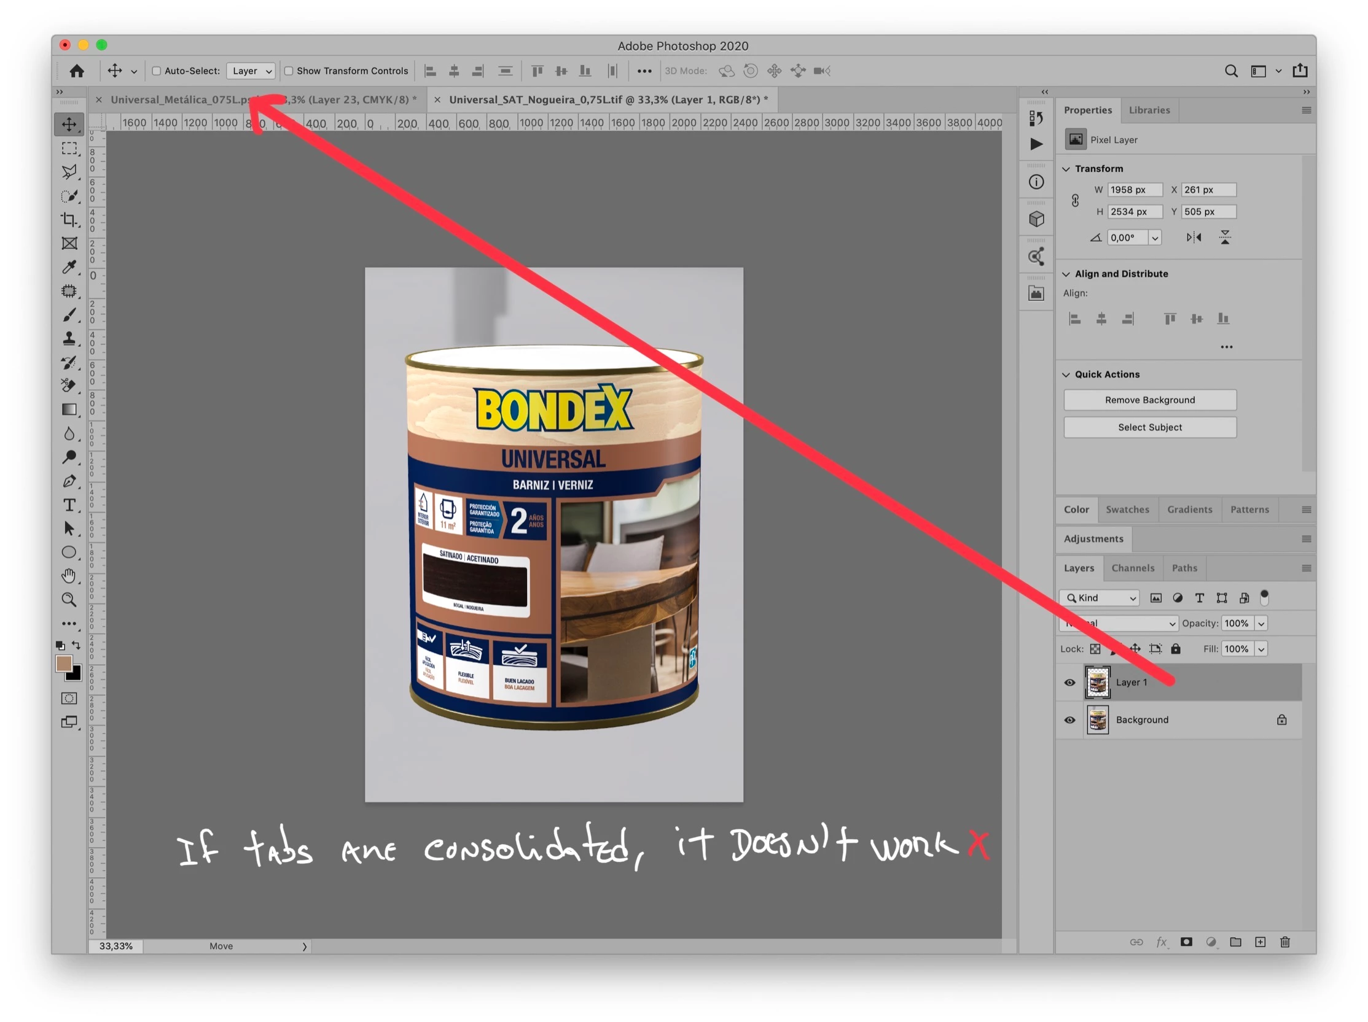The width and height of the screenshot is (1368, 1022).
Task: Select the Hand tool
Action: tap(69, 576)
